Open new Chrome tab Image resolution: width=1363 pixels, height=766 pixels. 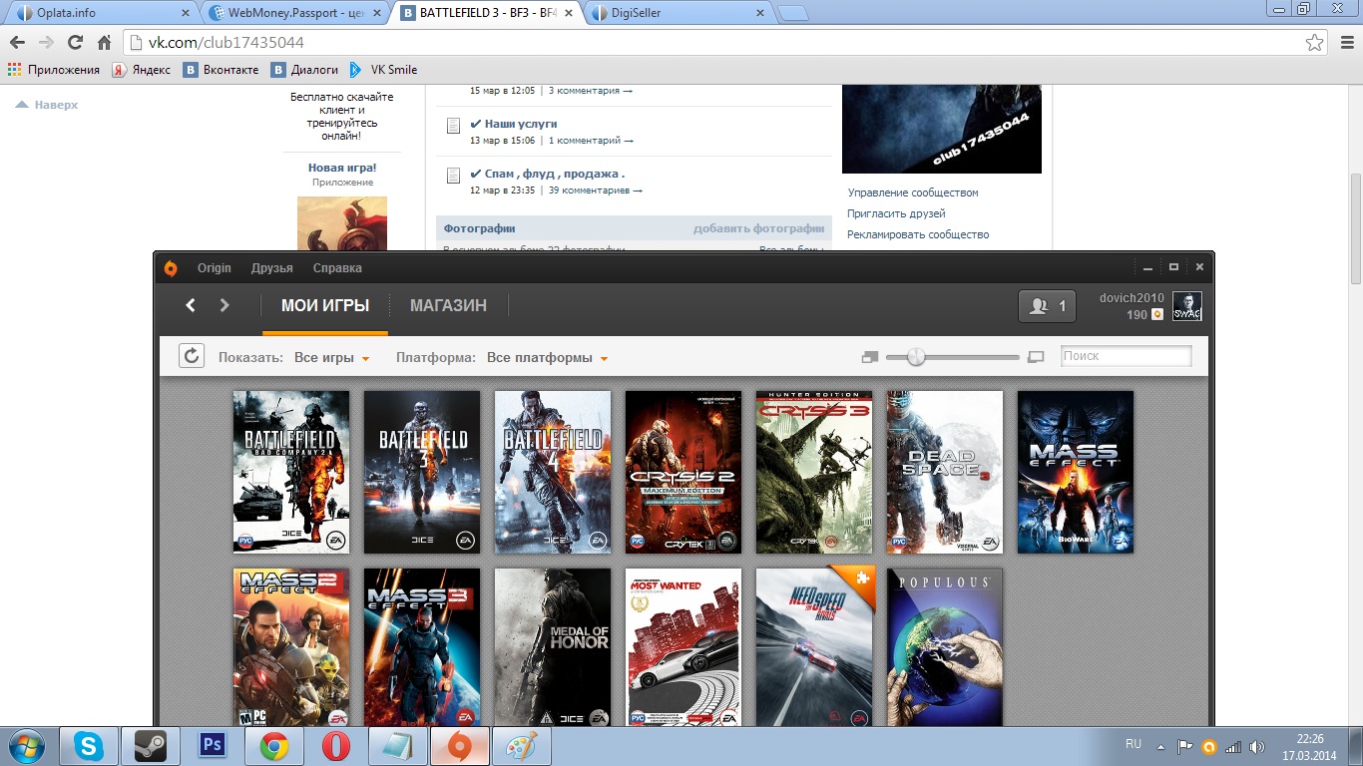793,13
